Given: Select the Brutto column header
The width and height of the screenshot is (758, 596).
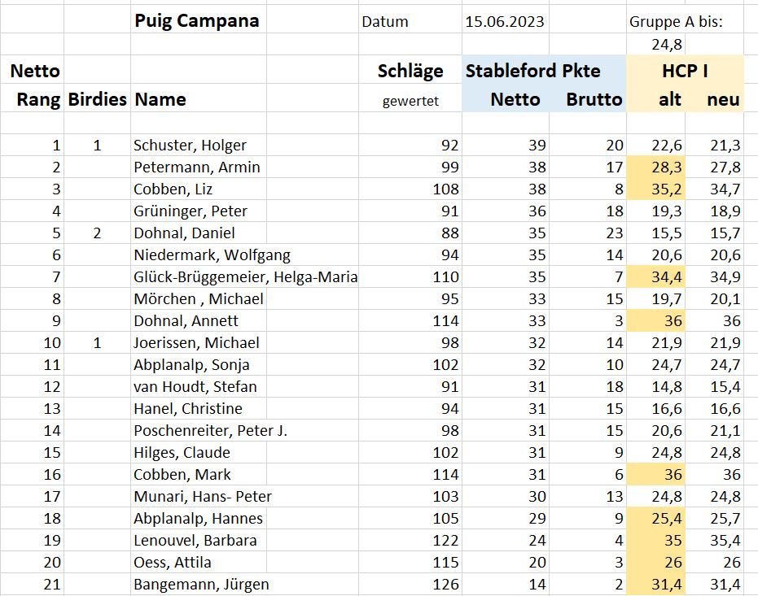Looking at the screenshot, I should pos(594,99).
